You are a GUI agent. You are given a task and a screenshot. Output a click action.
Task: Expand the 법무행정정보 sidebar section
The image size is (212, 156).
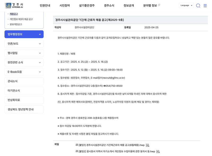tap(24, 34)
